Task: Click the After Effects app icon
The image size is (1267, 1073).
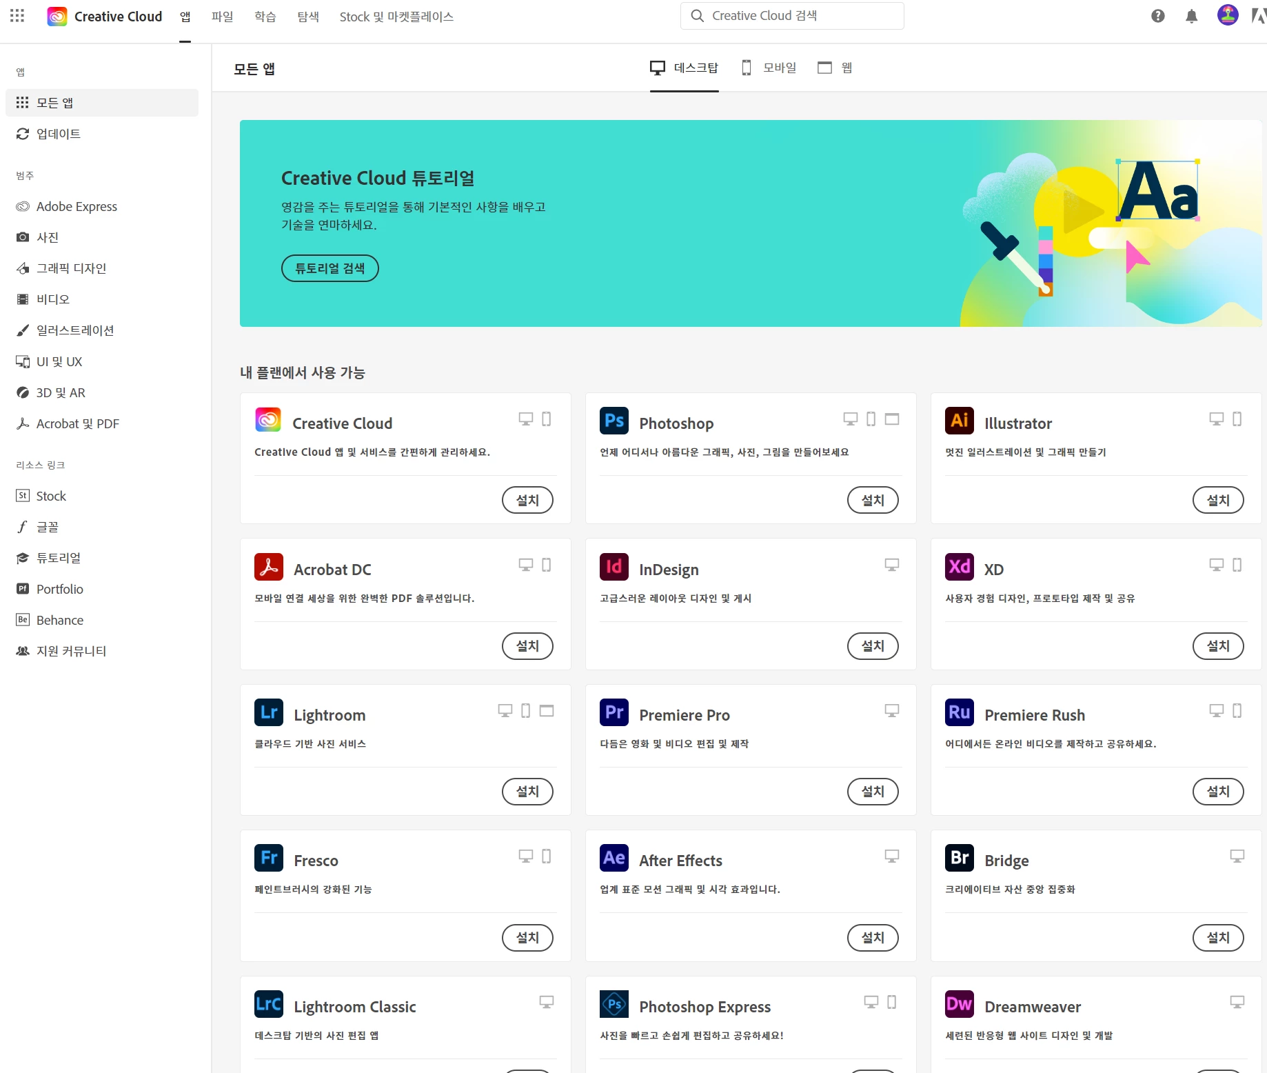Action: pos(614,858)
